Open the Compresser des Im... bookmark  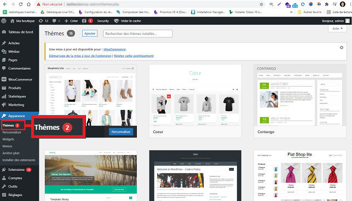point(134,12)
